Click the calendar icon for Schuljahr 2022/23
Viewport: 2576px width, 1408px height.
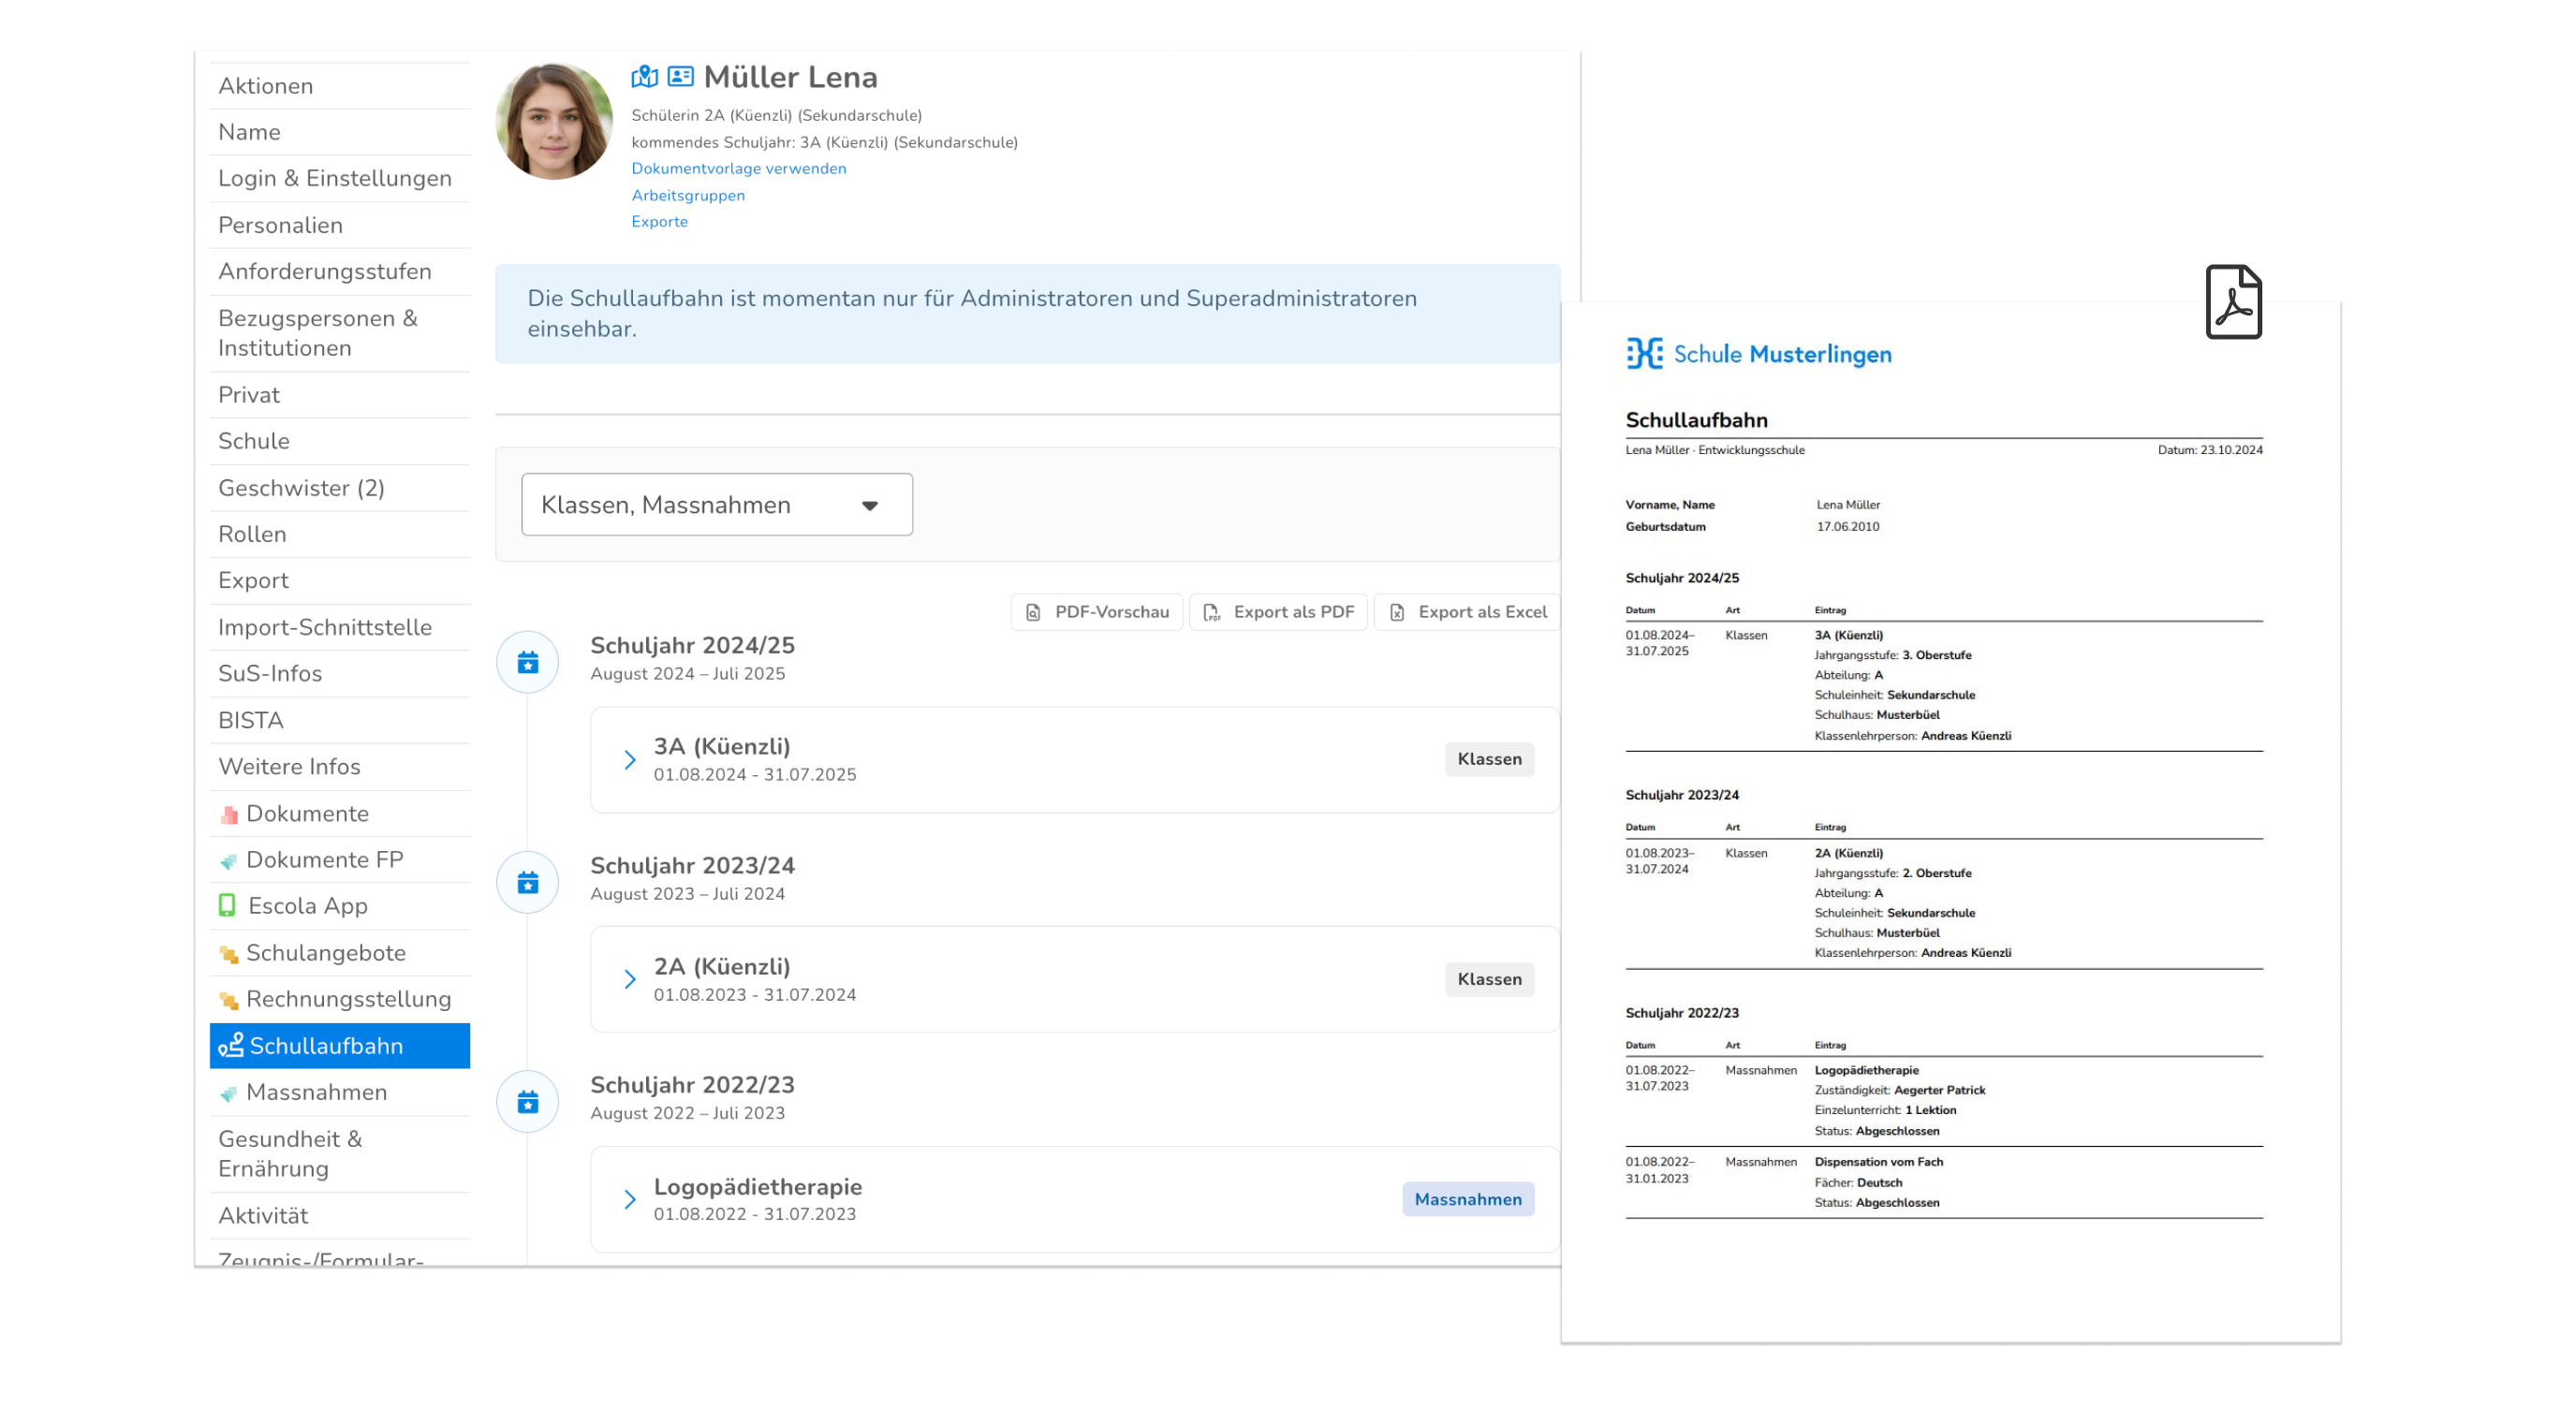click(528, 1101)
